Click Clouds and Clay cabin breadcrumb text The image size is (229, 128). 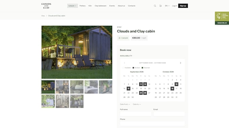click(x=57, y=15)
